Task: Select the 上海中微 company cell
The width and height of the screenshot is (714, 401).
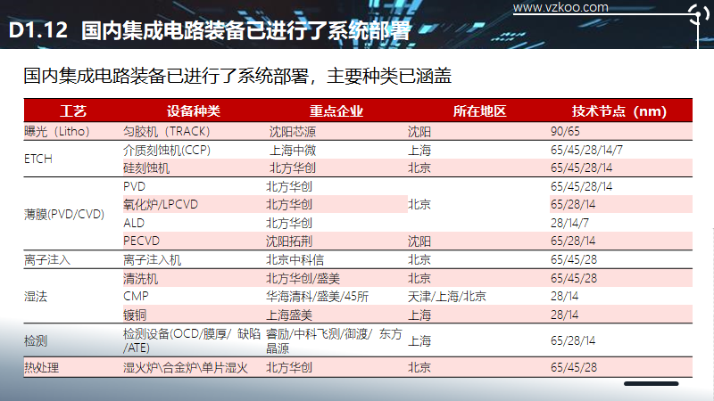Action: (x=293, y=150)
